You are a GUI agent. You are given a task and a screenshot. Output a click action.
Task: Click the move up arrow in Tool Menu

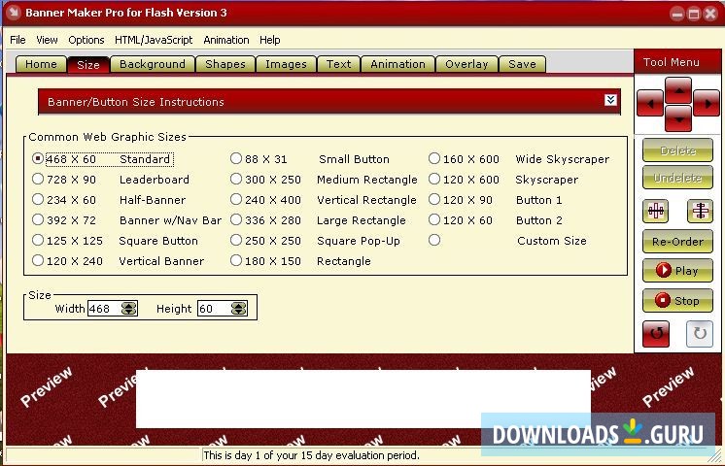(x=678, y=90)
